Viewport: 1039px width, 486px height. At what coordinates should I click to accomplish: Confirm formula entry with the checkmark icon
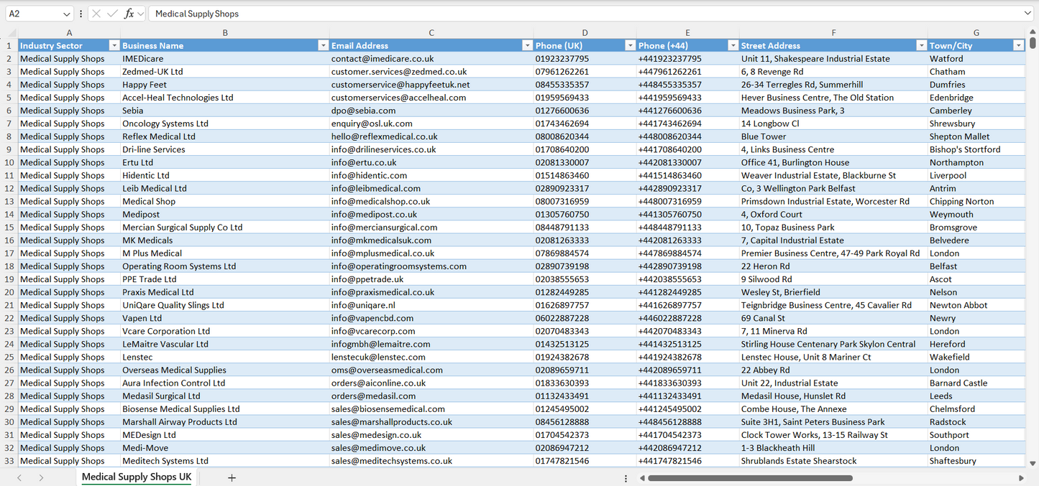pos(112,14)
